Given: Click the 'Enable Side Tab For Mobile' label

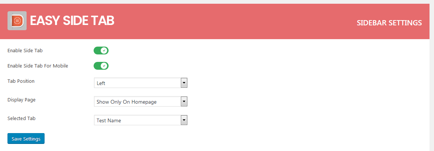Looking at the screenshot, I should tap(38, 66).
